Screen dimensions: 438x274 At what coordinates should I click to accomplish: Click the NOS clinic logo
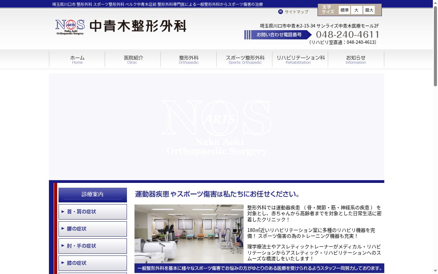[70, 27]
